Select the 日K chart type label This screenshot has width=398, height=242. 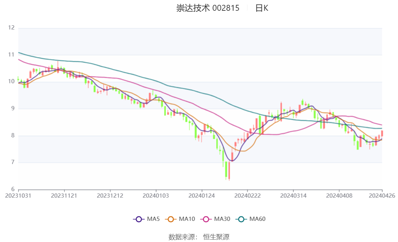tap(262, 8)
